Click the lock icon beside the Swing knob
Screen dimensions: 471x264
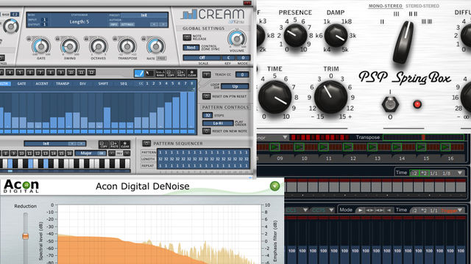57,39
